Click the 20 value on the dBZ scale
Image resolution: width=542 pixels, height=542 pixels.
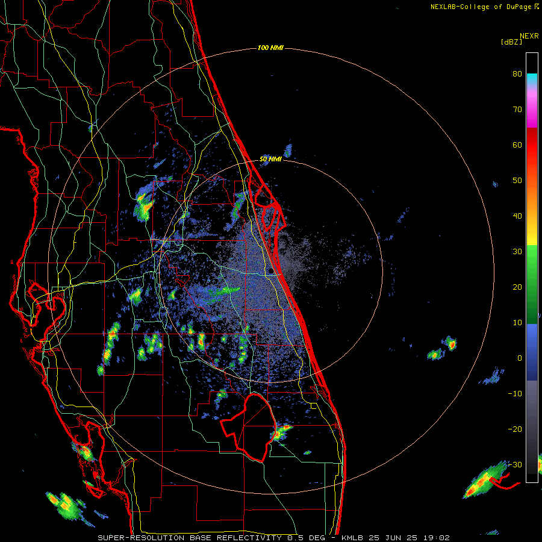tap(517, 287)
